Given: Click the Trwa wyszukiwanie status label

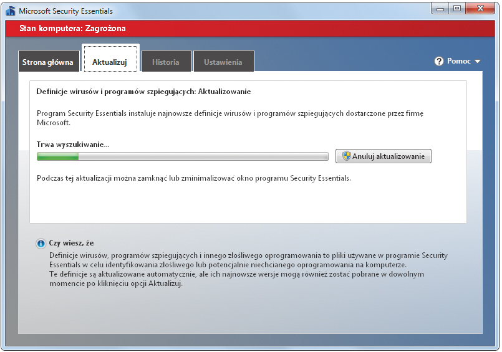Looking at the screenshot, I should click(x=73, y=145).
